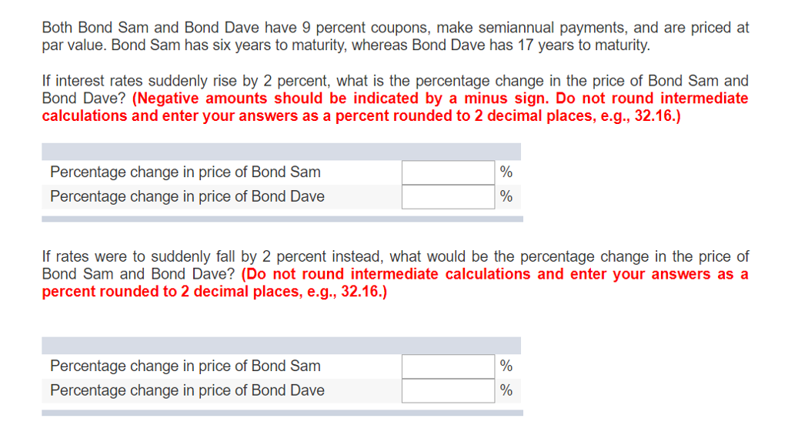The width and height of the screenshot is (788, 435).
Task: Click the first table's Bond Dave row label
Action: pyautogui.click(x=188, y=196)
